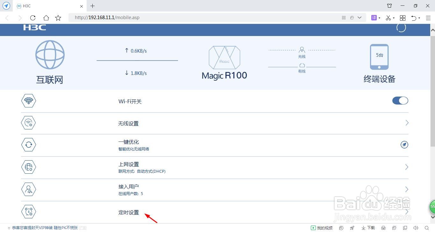The image size is (435, 232).
Task: Switch browser engine mode icon
Action: tap(352, 18)
